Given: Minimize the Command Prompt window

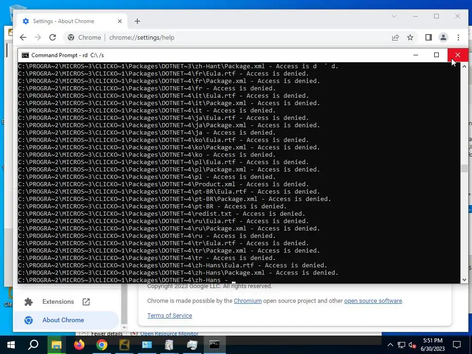Looking at the screenshot, I should (416, 55).
